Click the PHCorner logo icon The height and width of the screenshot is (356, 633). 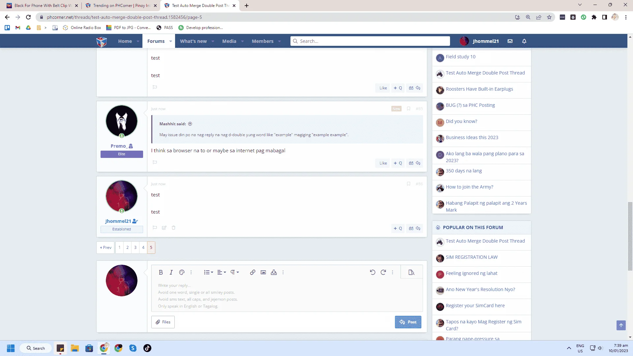[102, 42]
